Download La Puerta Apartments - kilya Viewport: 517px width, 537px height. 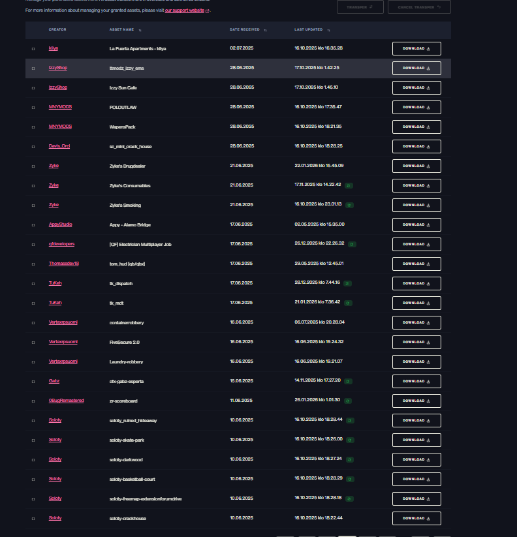tap(416, 49)
